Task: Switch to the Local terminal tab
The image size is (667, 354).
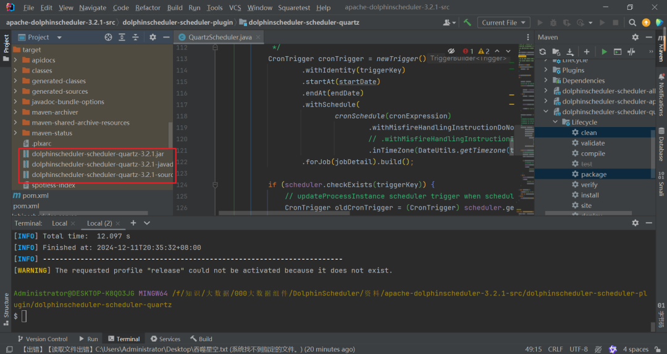Action: (x=60, y=223)
